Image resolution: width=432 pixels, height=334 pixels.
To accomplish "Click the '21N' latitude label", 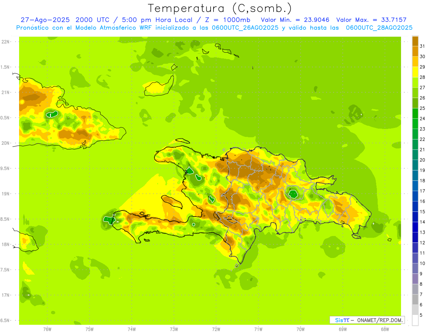I will (x=5, y=93).
